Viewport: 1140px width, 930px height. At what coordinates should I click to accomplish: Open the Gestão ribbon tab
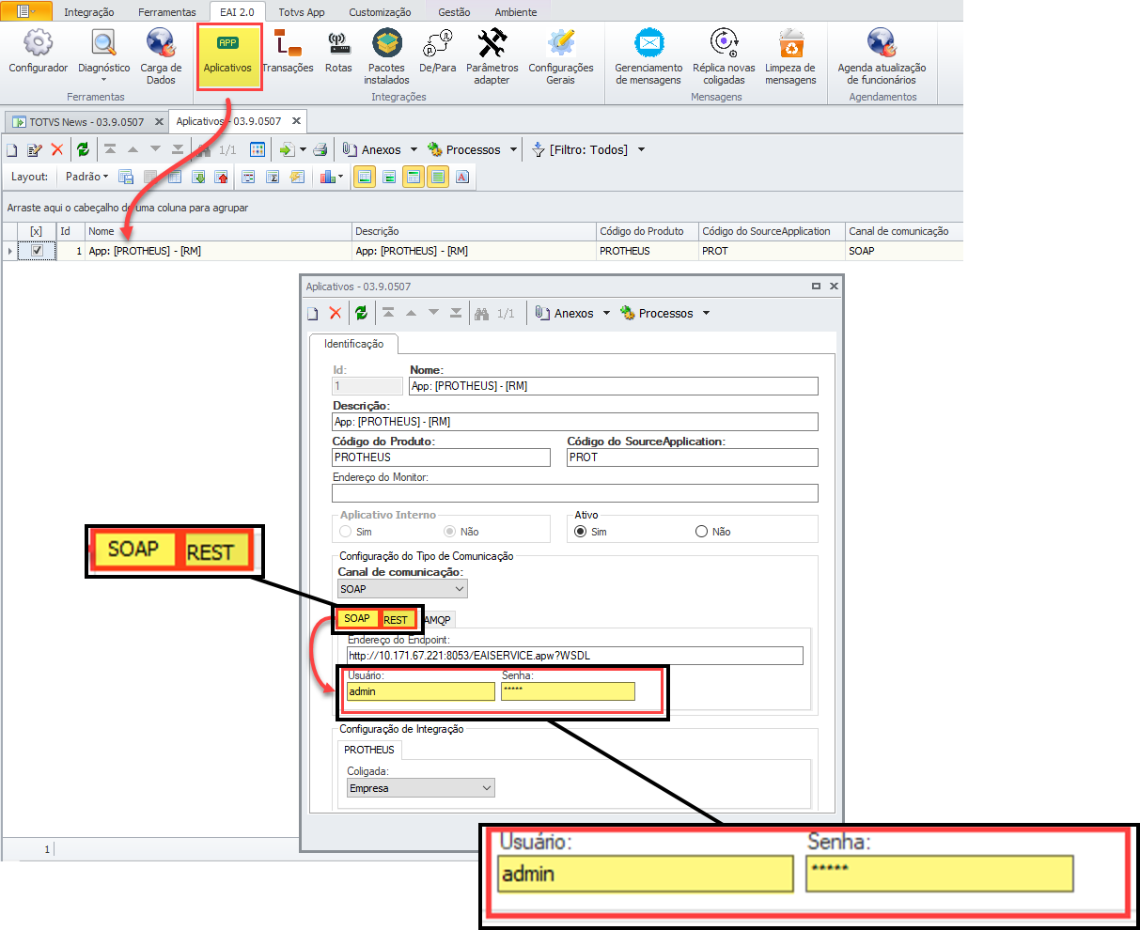pyautogui.click(x=454, y=12)
